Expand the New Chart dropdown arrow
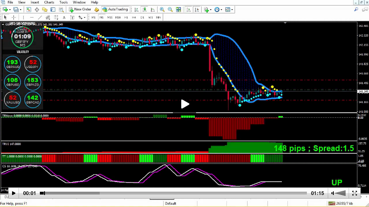 [x=10, y=10]
